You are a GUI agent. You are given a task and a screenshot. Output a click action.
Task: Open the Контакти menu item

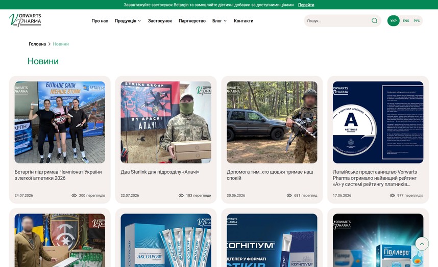pyautogui.click(x=244, y=20)
